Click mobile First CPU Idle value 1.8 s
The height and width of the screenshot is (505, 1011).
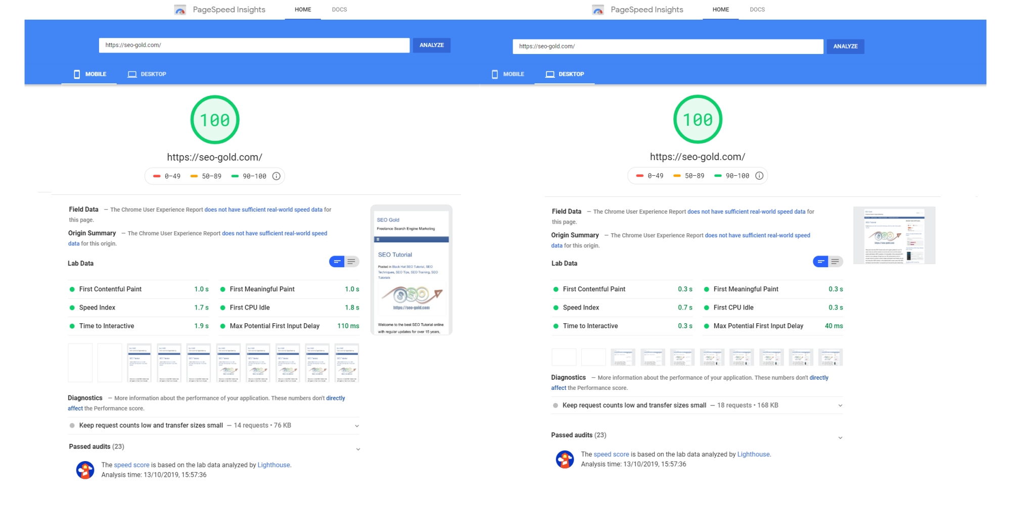pos(352,308)
